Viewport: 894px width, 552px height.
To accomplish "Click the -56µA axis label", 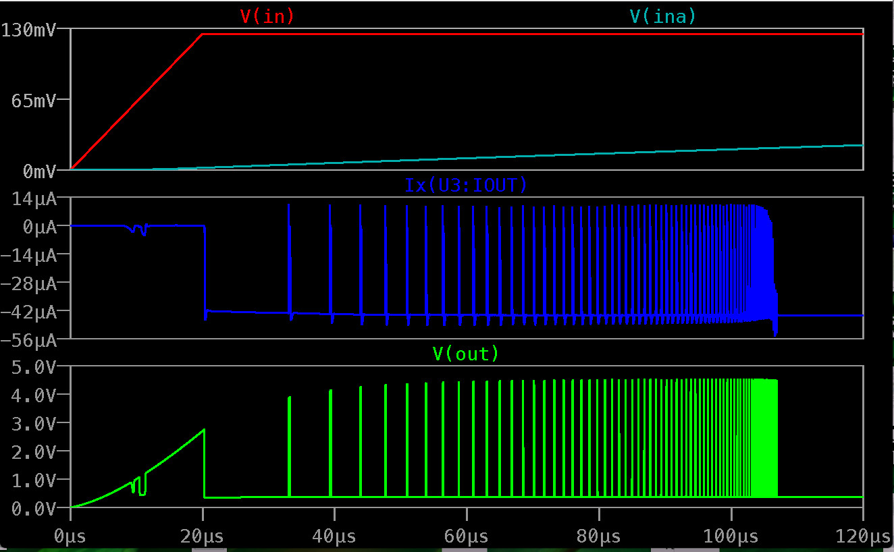I will click(28, 341).
